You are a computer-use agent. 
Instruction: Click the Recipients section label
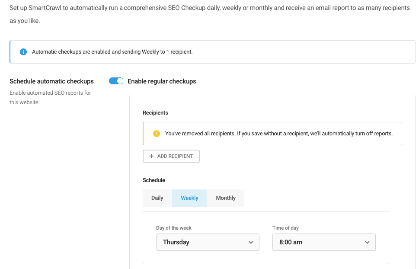pos(155,113)
